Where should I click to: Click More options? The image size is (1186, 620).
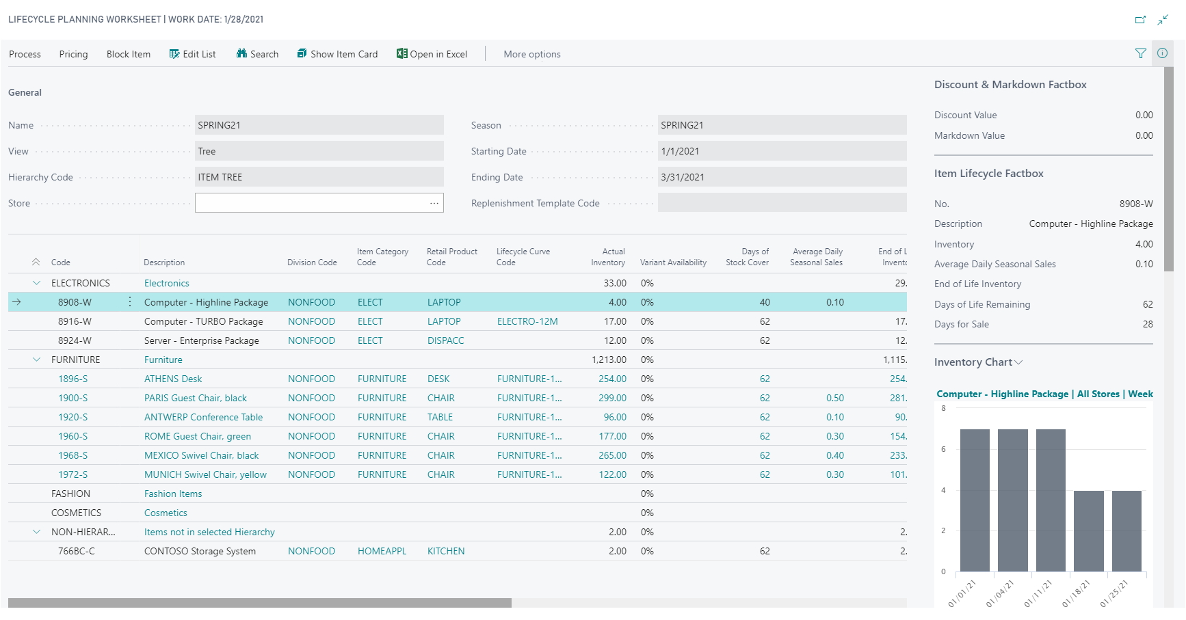[531, 54]
